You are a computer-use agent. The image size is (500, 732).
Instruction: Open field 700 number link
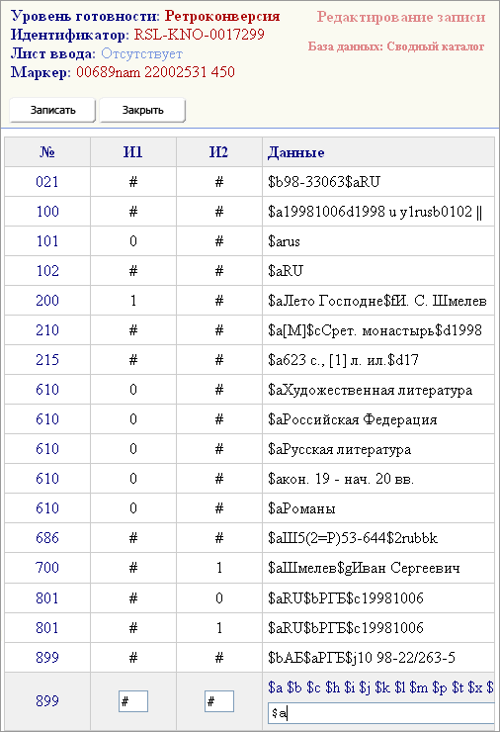(x=47, y=567)
